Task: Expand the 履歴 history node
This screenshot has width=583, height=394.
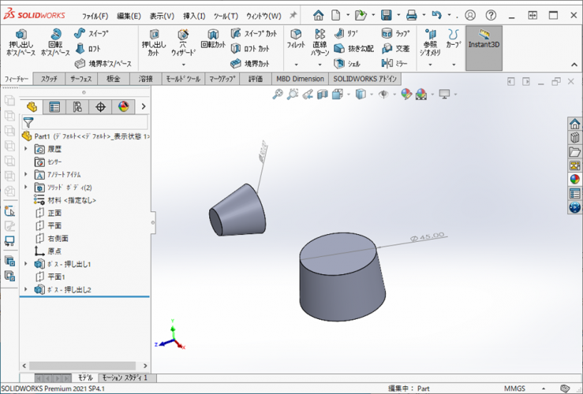Action: [26, 149]
